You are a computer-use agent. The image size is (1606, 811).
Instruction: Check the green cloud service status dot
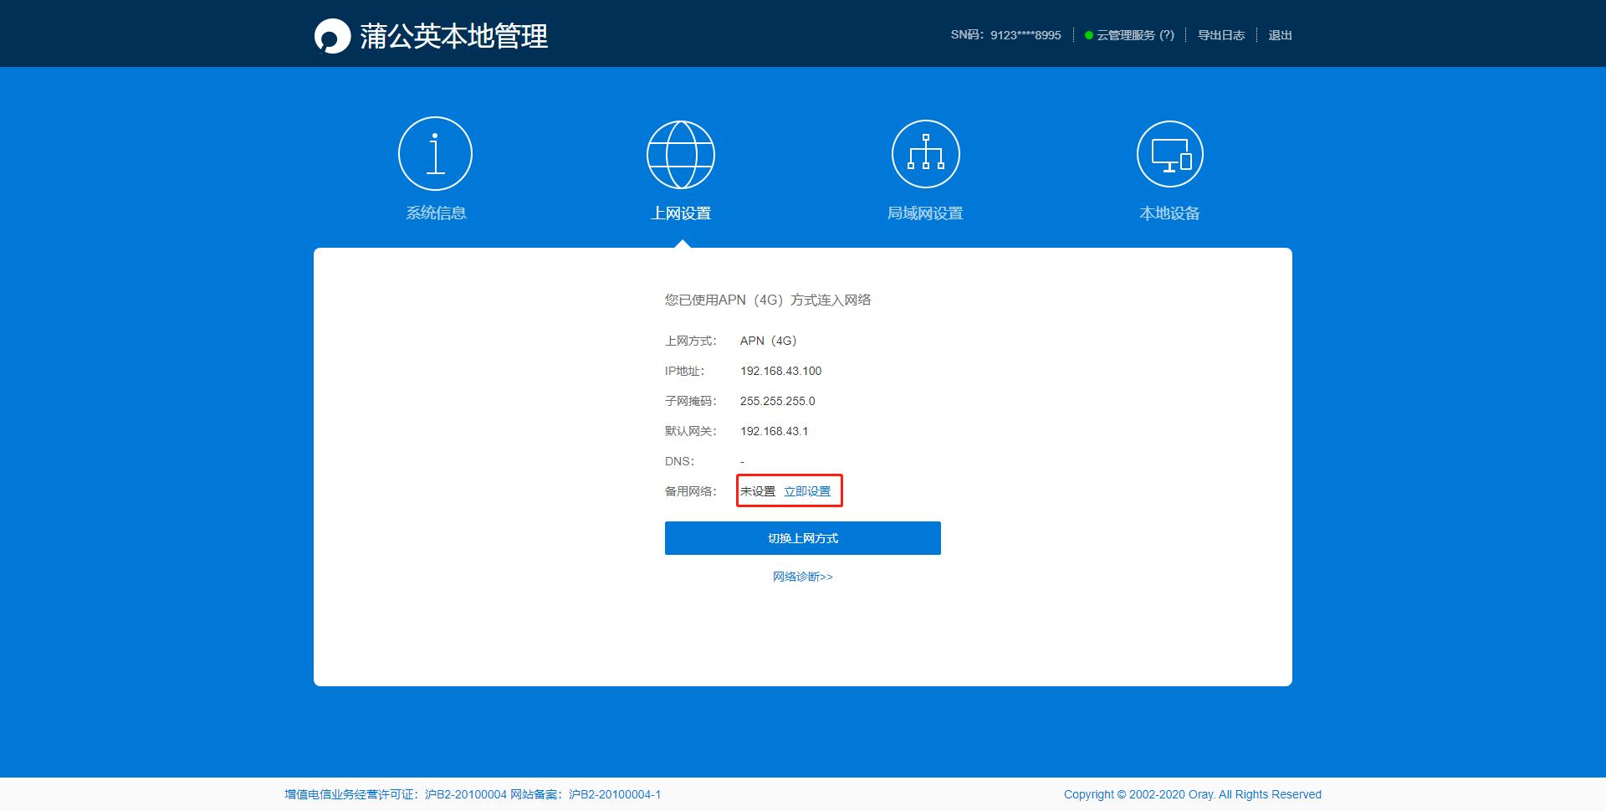[x=1087, y=35]
